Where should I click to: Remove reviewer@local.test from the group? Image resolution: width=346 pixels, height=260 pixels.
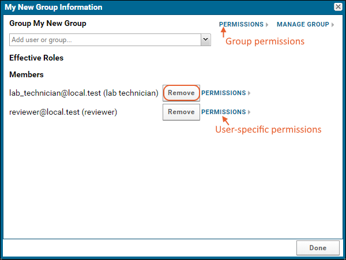pyautogui.click(x=181, y=112)
